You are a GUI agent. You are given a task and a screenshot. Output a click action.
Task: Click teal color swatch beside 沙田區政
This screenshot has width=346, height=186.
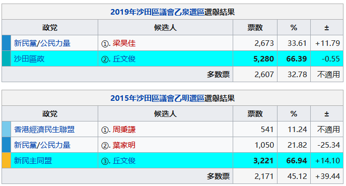(x=7, y=59)
